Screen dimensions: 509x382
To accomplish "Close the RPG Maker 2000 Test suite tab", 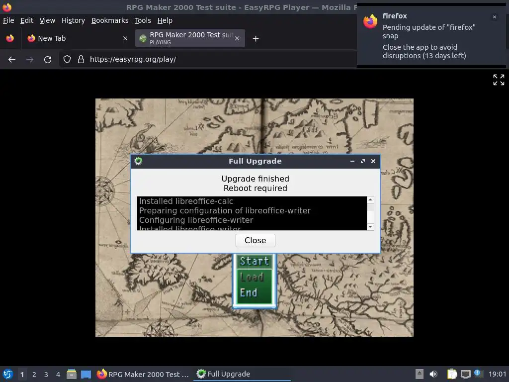I will click(237, 38).
